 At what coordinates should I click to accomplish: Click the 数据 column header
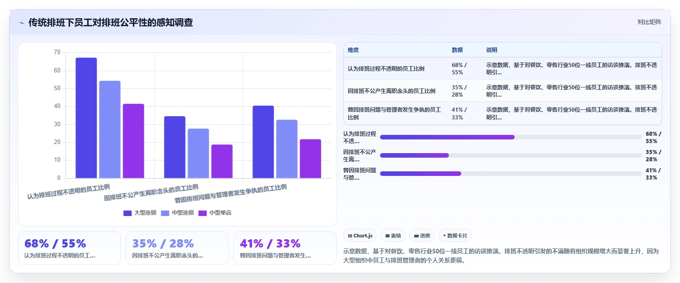coord(457,50)
